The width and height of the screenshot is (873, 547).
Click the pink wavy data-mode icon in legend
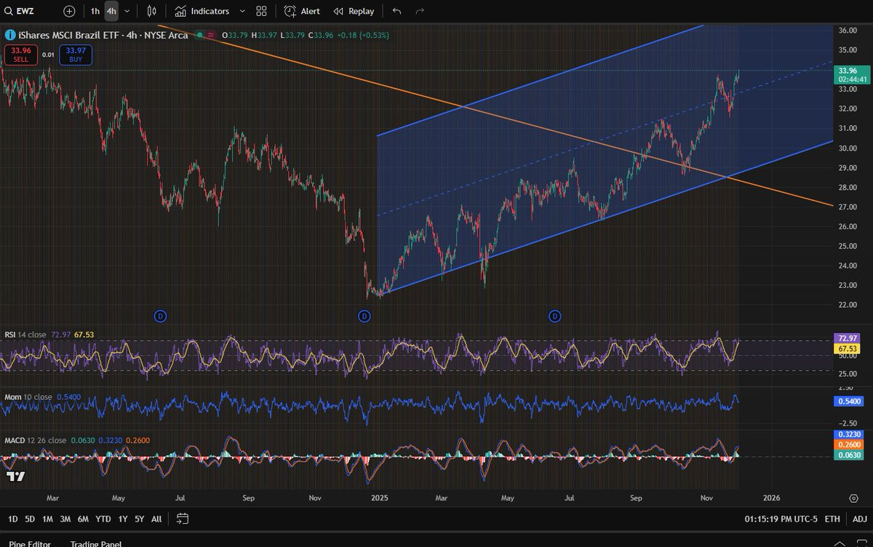(211, 35)
